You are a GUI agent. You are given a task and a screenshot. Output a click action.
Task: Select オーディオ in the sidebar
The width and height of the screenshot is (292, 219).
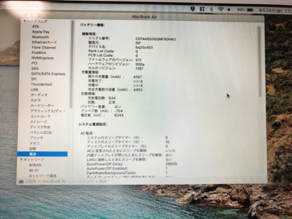click(39, 95)
